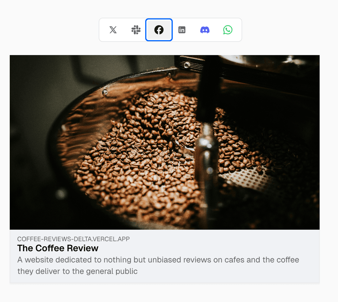Click the description starting 'A website dedicated'
338x302 pixels.
point(158,266)
